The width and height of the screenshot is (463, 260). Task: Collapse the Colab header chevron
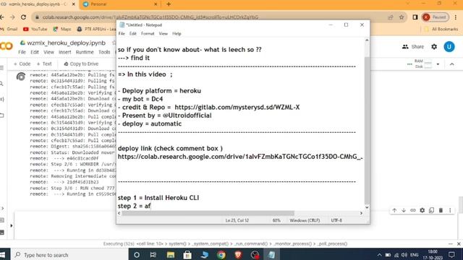pyautogui.click(x=451, y=64)
